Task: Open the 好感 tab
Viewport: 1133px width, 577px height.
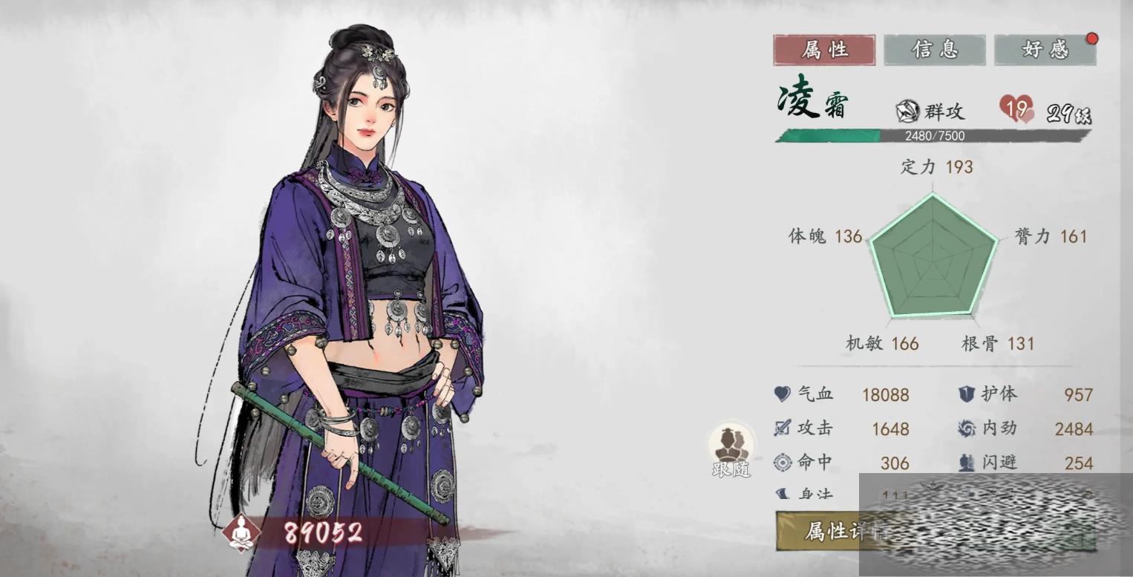Action: pos(1045,50)
